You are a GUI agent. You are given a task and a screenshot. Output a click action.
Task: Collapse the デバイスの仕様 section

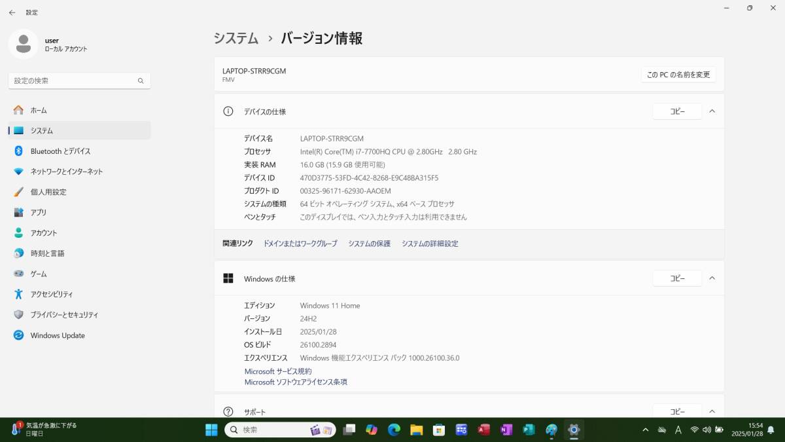click(712, 111)
